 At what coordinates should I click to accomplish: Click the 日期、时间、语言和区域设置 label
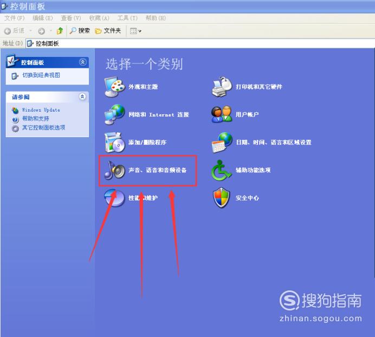[x=274, y=142]
